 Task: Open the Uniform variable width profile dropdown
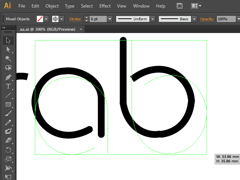(153, 19)
